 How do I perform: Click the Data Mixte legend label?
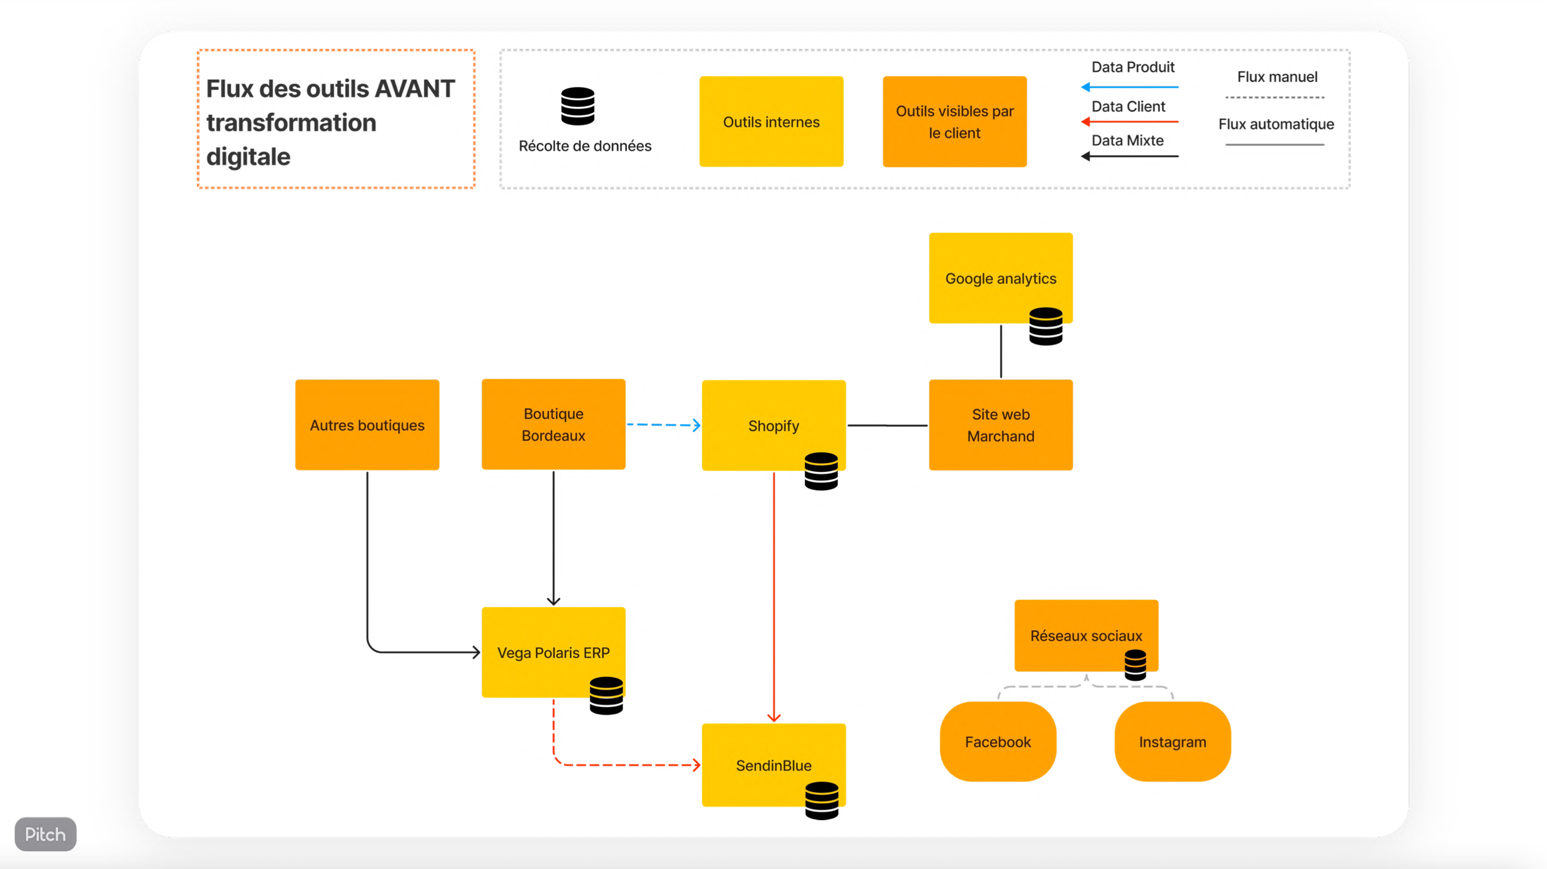pos(1127,141)
